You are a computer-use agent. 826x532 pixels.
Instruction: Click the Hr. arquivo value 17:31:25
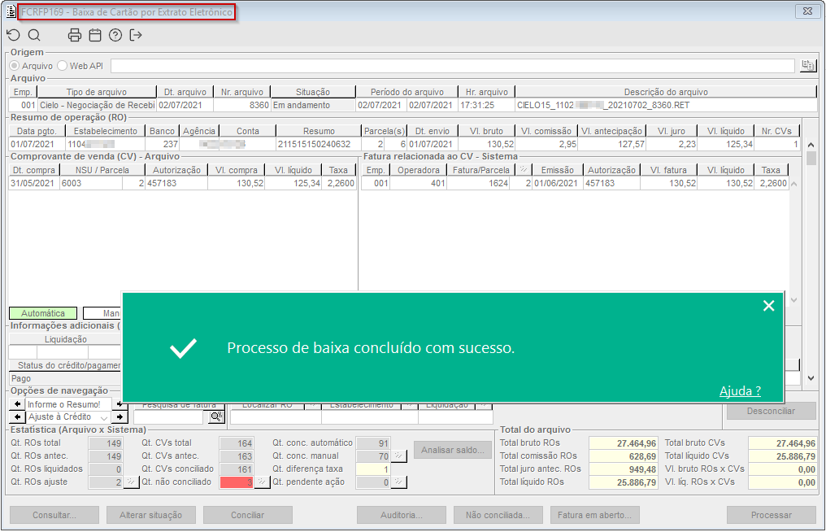point(485,105)
